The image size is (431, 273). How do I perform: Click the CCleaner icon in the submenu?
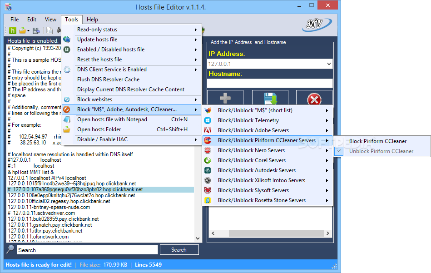208,140
